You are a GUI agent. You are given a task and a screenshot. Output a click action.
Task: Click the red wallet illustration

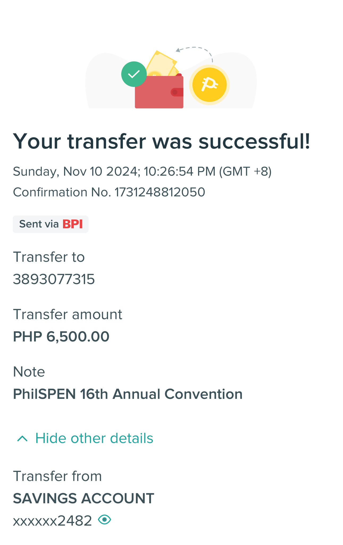(x=159, y=92)
